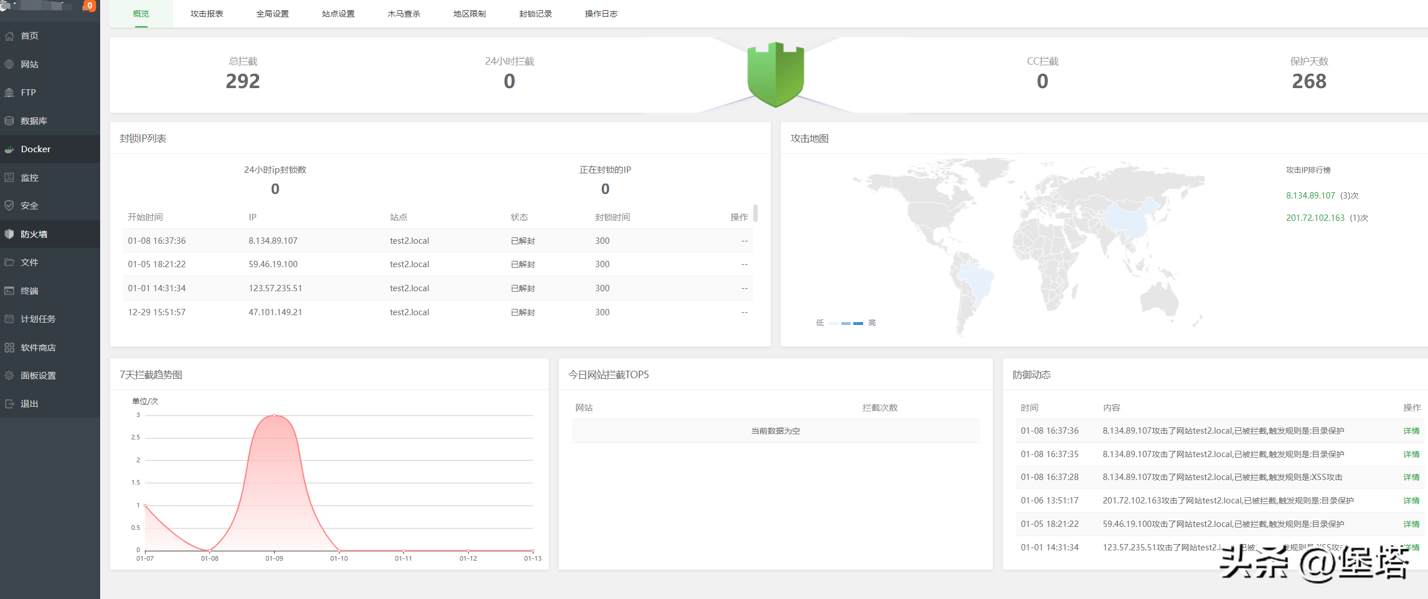
Task: Click IP 123.57.235.51 in blocked list
Action: click(275, 288)
